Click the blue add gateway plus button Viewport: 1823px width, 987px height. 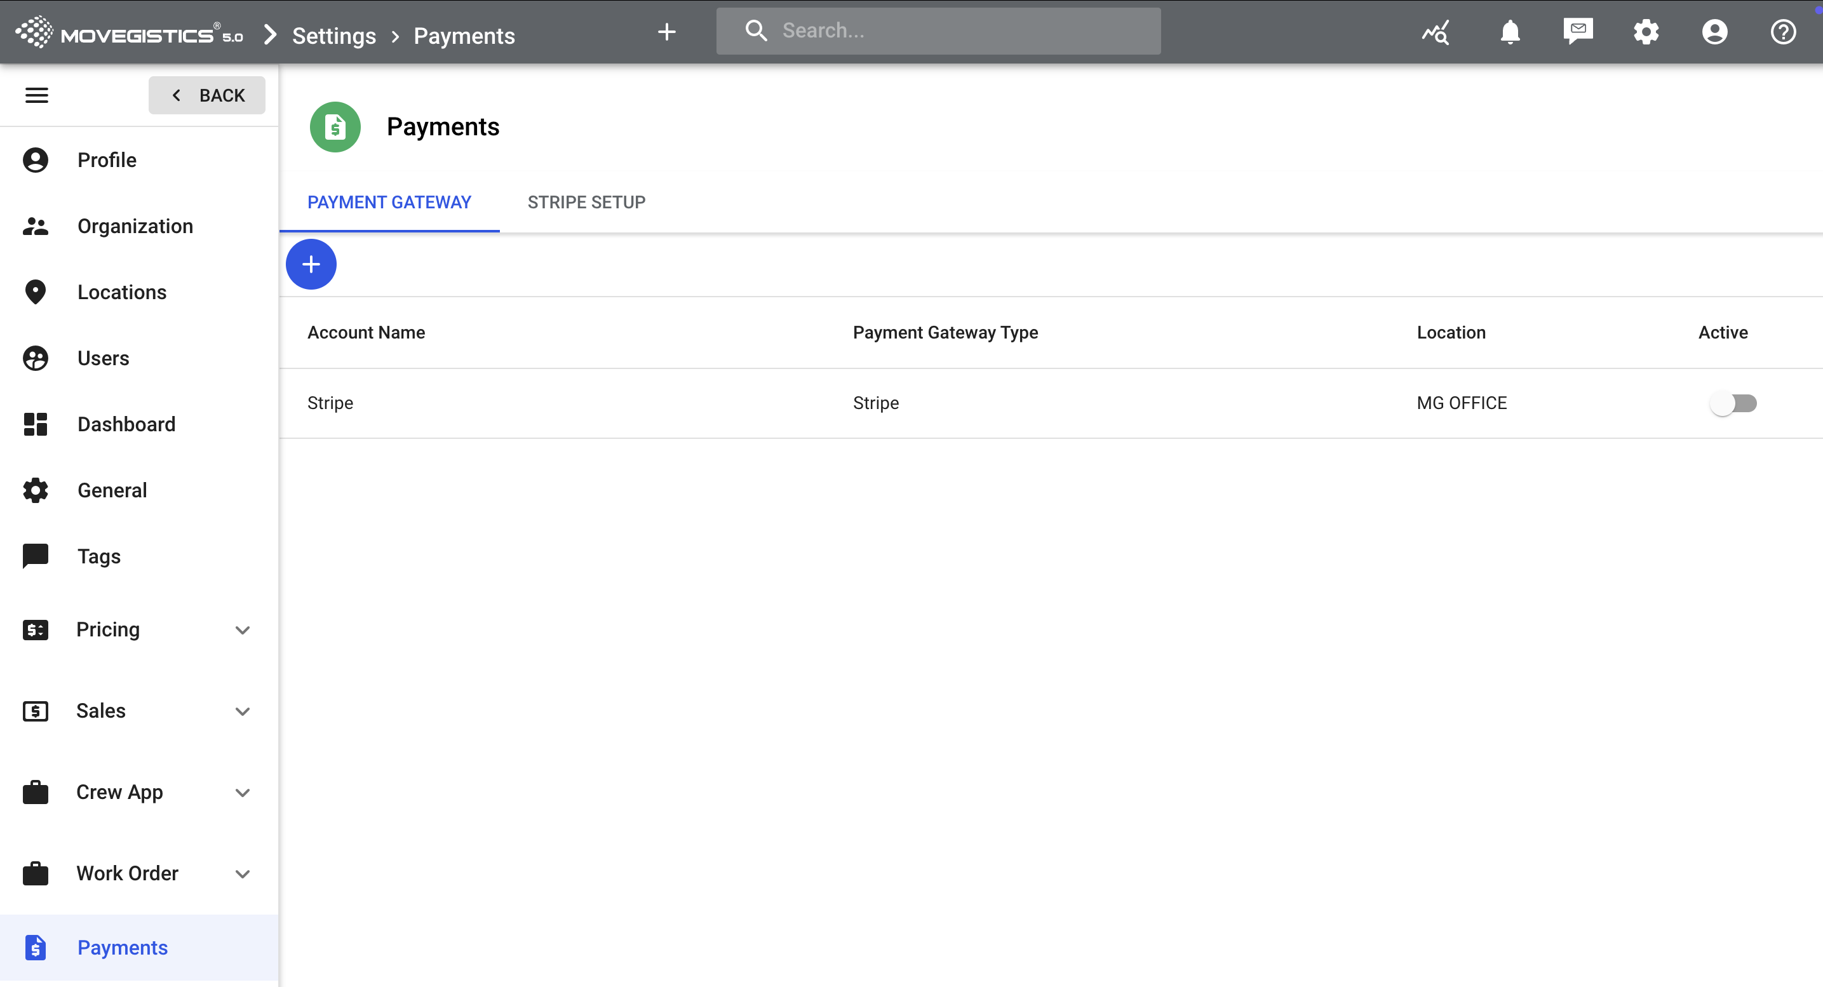(x=311, y=265)
